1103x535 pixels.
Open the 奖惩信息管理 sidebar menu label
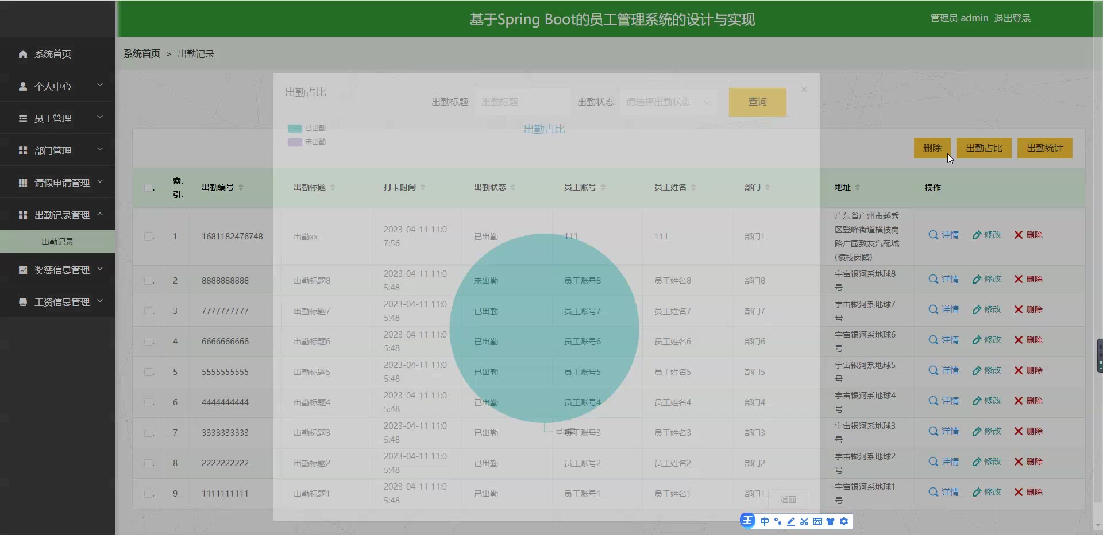pos(62,270)
